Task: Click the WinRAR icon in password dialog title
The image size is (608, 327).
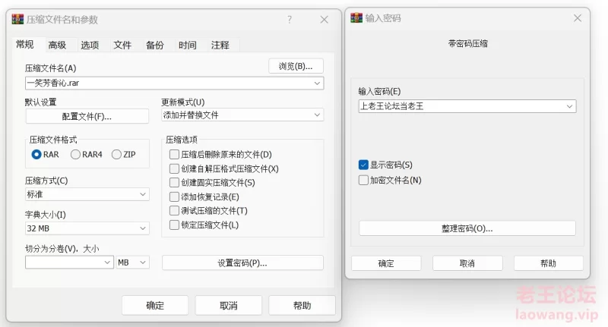Action: pos(356,17)
